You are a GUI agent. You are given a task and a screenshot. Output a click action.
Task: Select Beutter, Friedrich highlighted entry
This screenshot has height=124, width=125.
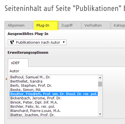tap(54, 94)
